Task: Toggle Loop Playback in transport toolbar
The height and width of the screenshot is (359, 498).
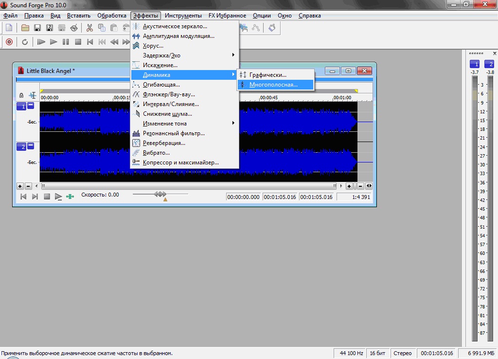Action: click(25, 42)
